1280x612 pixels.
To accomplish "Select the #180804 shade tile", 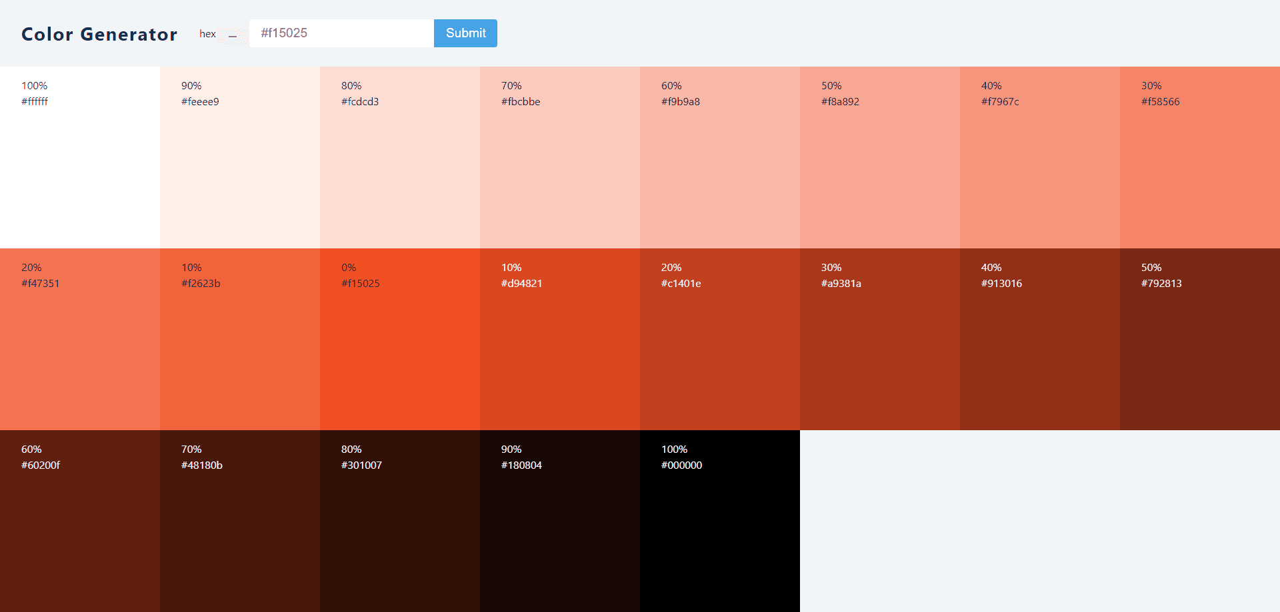I will (560, 521).
